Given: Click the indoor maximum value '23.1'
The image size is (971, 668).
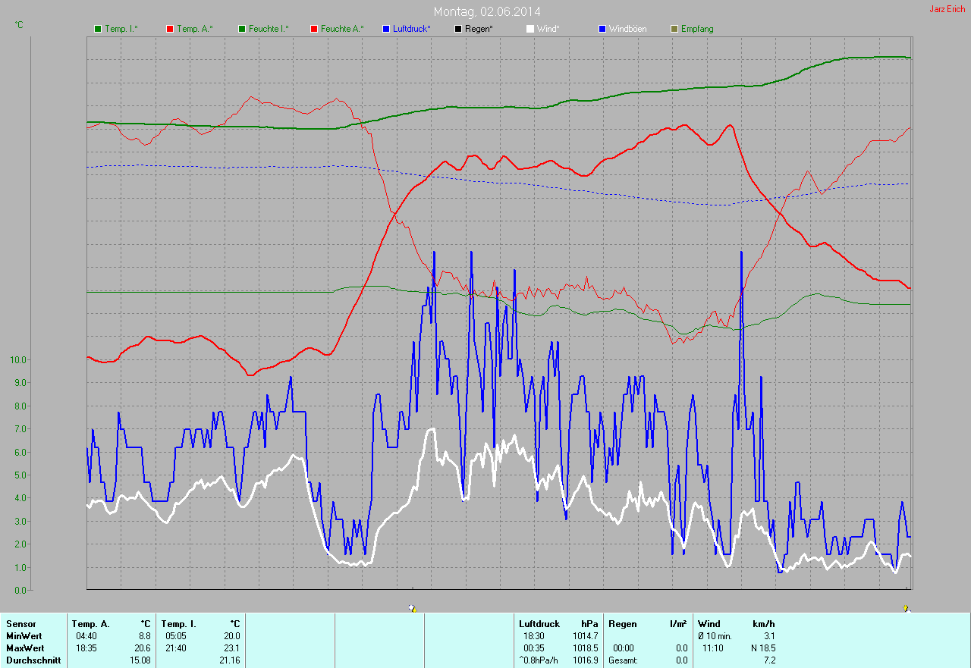Looking at the screenshot, I should [232, 648].
